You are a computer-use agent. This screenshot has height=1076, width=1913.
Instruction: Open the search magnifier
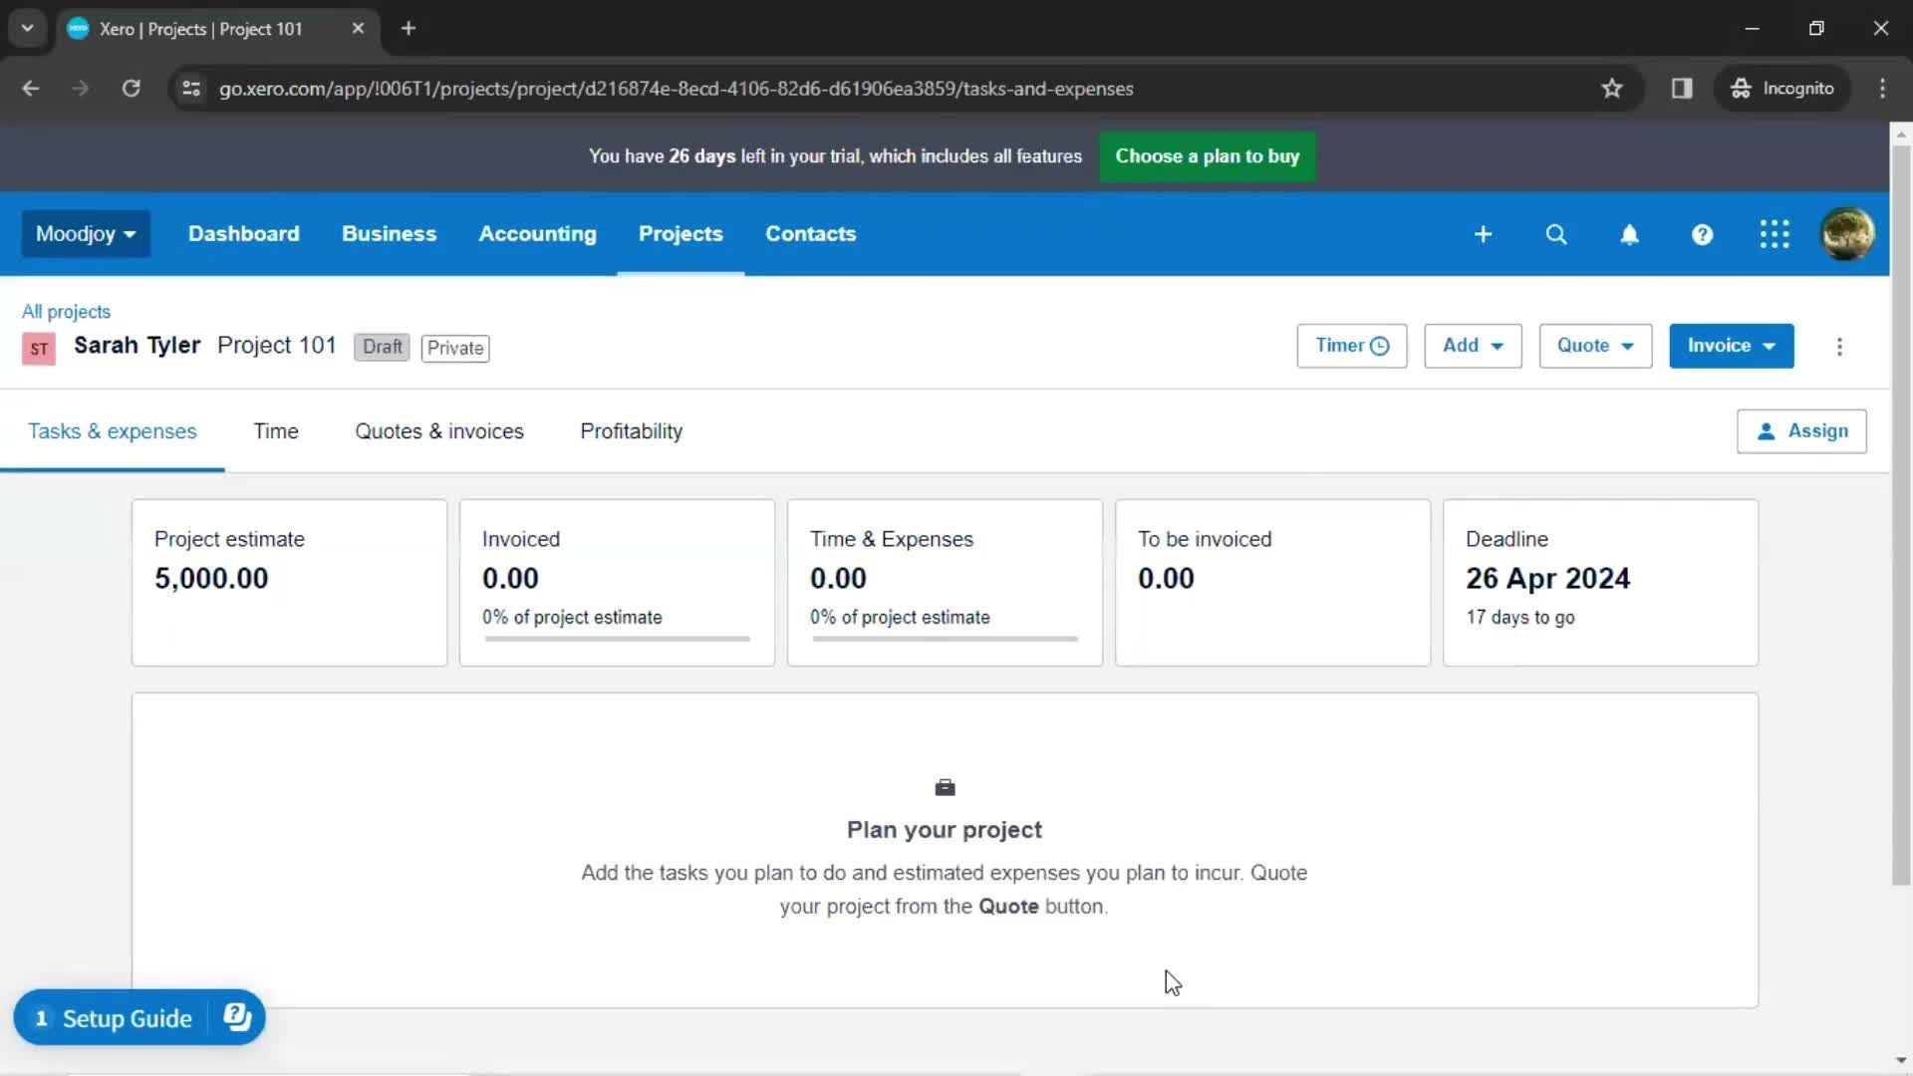point(1555,234)
